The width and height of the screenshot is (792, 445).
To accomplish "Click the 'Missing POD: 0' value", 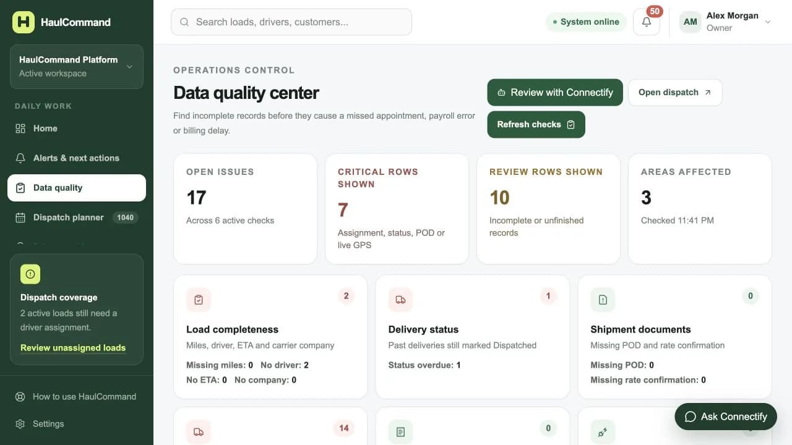I will 622,365.
